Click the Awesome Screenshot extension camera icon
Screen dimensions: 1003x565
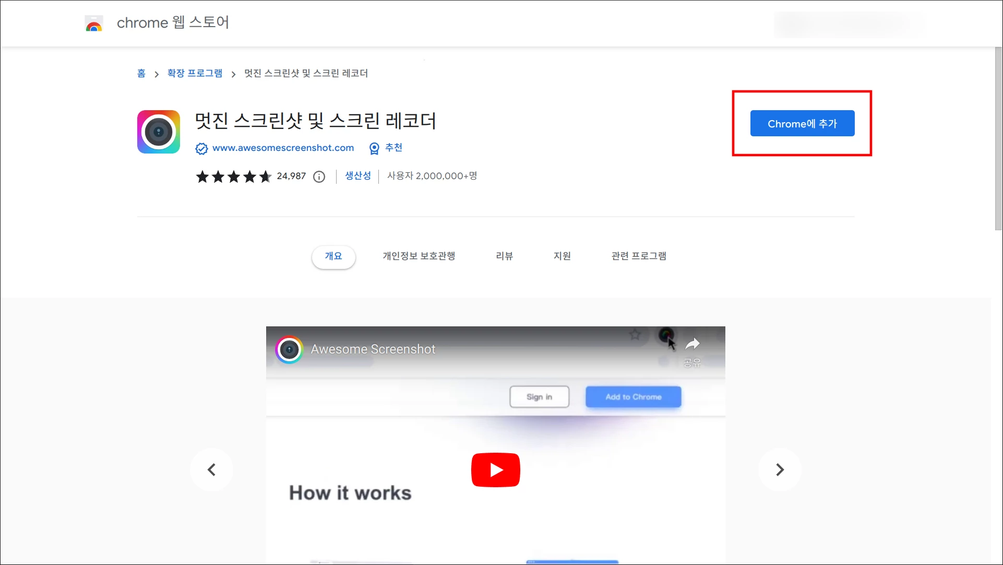pos(159,132)
